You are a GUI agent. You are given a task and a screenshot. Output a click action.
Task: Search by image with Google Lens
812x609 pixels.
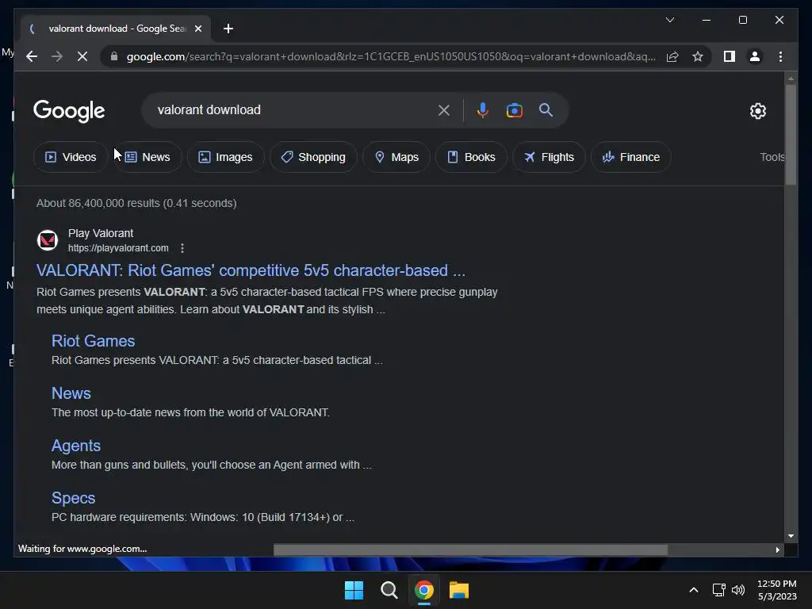pyautogui.click(x=514, y=110)
